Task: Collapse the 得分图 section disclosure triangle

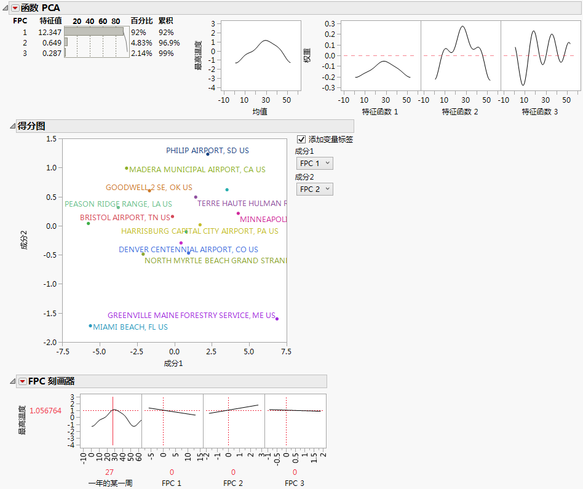Action: coord(12,126)
